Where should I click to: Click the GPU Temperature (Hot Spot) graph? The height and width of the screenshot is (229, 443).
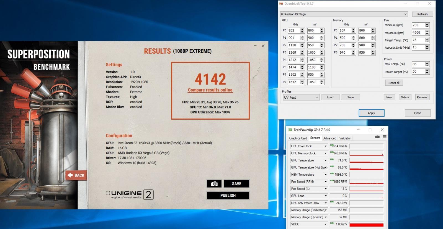click(x=367, y=167)
